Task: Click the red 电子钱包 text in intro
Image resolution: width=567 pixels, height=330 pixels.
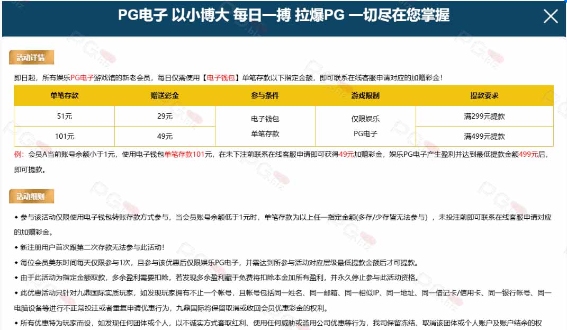Action: (221, 77)
